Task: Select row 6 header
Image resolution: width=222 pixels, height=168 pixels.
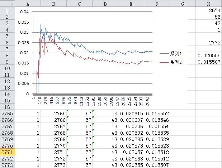Action: point(7,43)
